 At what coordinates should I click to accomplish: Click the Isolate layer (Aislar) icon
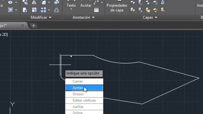(140, 2)
